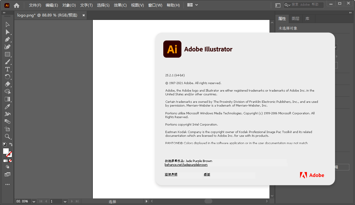This screenshot has height=205, width=355.
Task: Select the Eraser tool
Action: point(7,84)
